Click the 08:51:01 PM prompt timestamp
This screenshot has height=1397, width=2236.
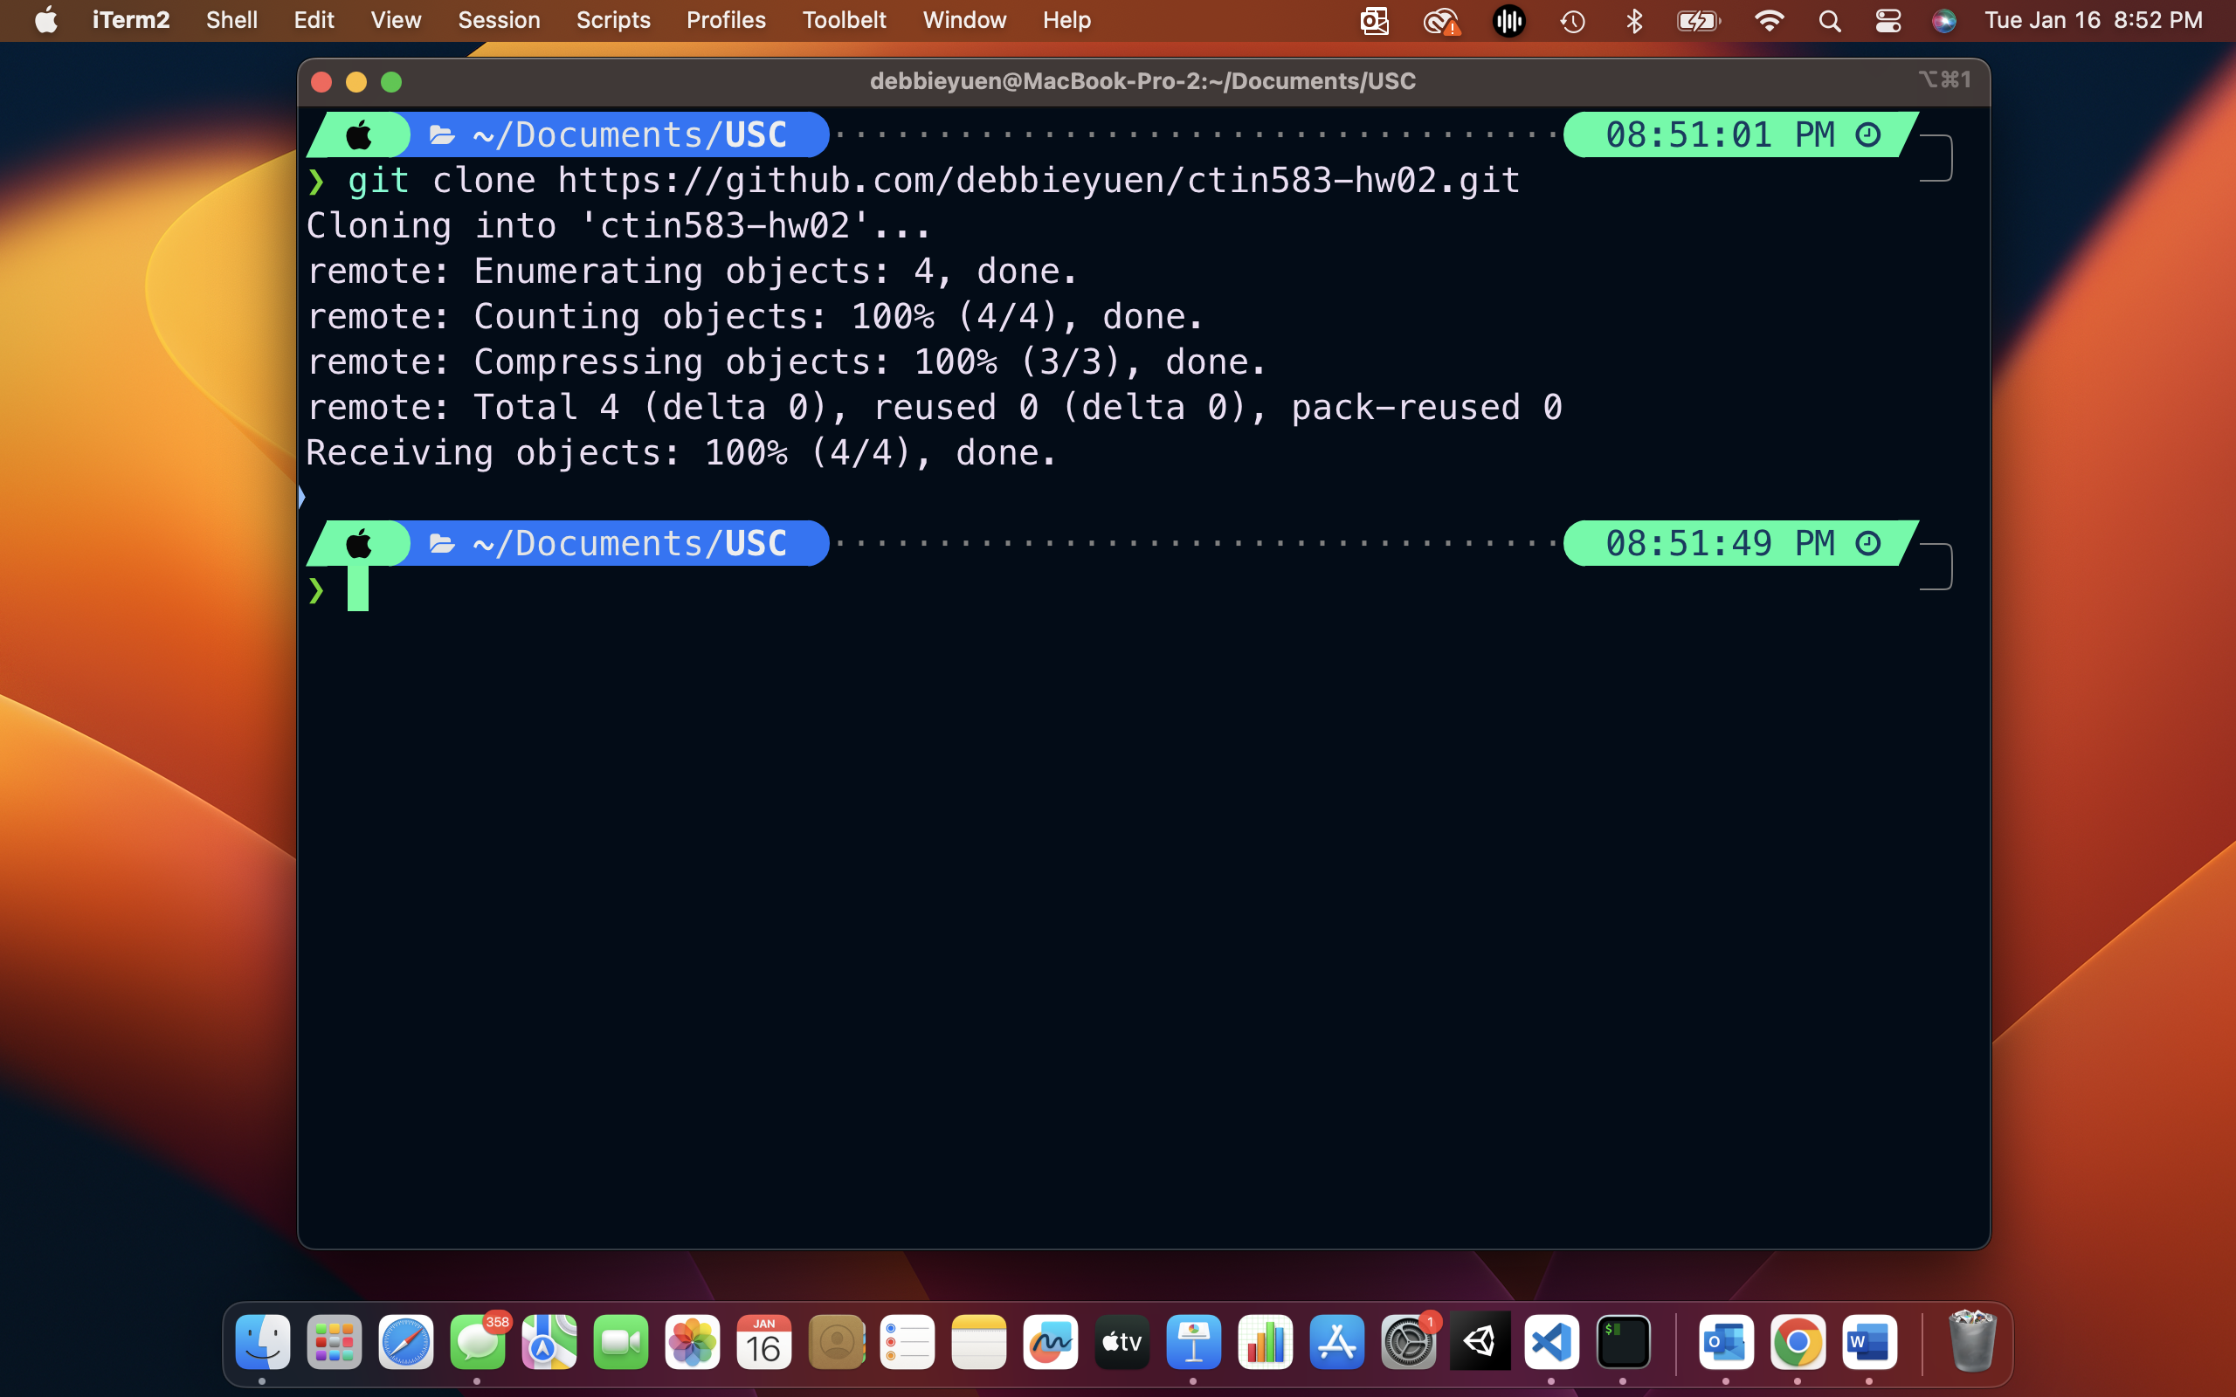1741,134
